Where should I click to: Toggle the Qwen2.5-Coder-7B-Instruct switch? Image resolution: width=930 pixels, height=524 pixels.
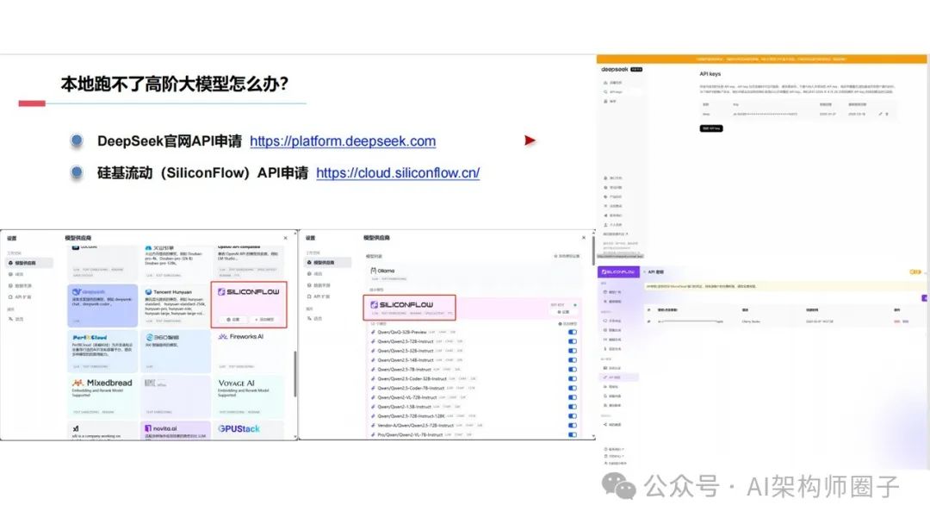coord(573,388)
